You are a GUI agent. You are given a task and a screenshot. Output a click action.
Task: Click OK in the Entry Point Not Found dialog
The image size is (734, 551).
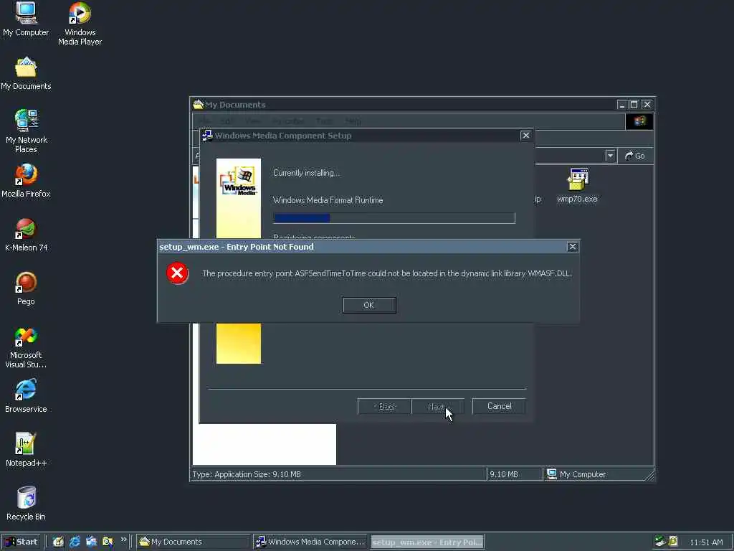click(369, 305)
